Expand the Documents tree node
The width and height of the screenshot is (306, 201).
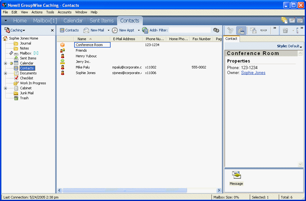(6, 73)
